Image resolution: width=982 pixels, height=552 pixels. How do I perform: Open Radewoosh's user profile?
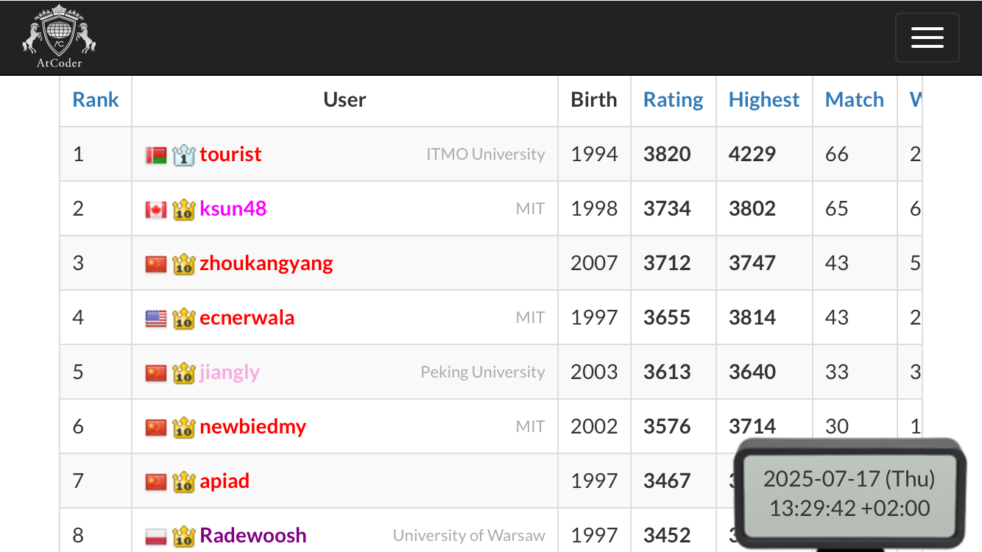tap(252, 536)
